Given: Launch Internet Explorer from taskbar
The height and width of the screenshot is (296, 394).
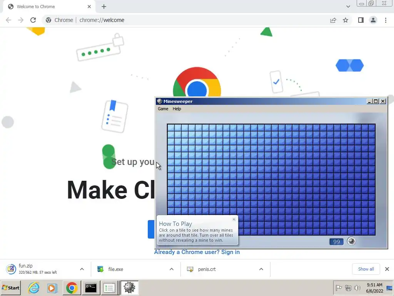Looking at the screenshot, I should tap(34, 288).
